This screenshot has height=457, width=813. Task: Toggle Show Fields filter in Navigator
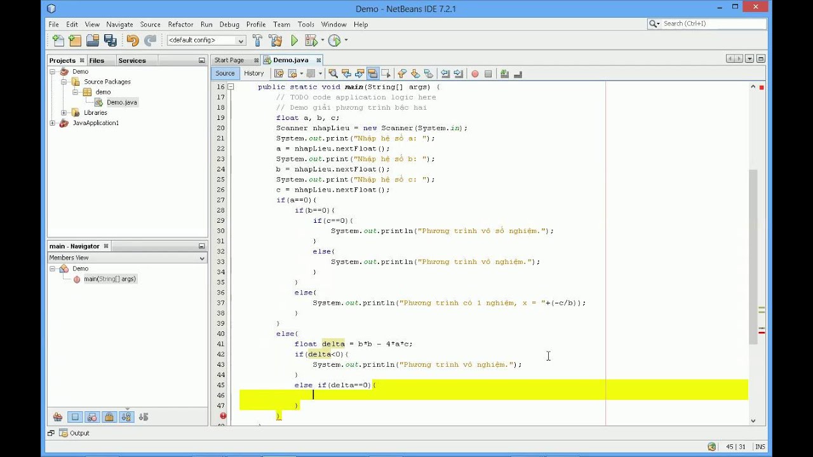75,417
